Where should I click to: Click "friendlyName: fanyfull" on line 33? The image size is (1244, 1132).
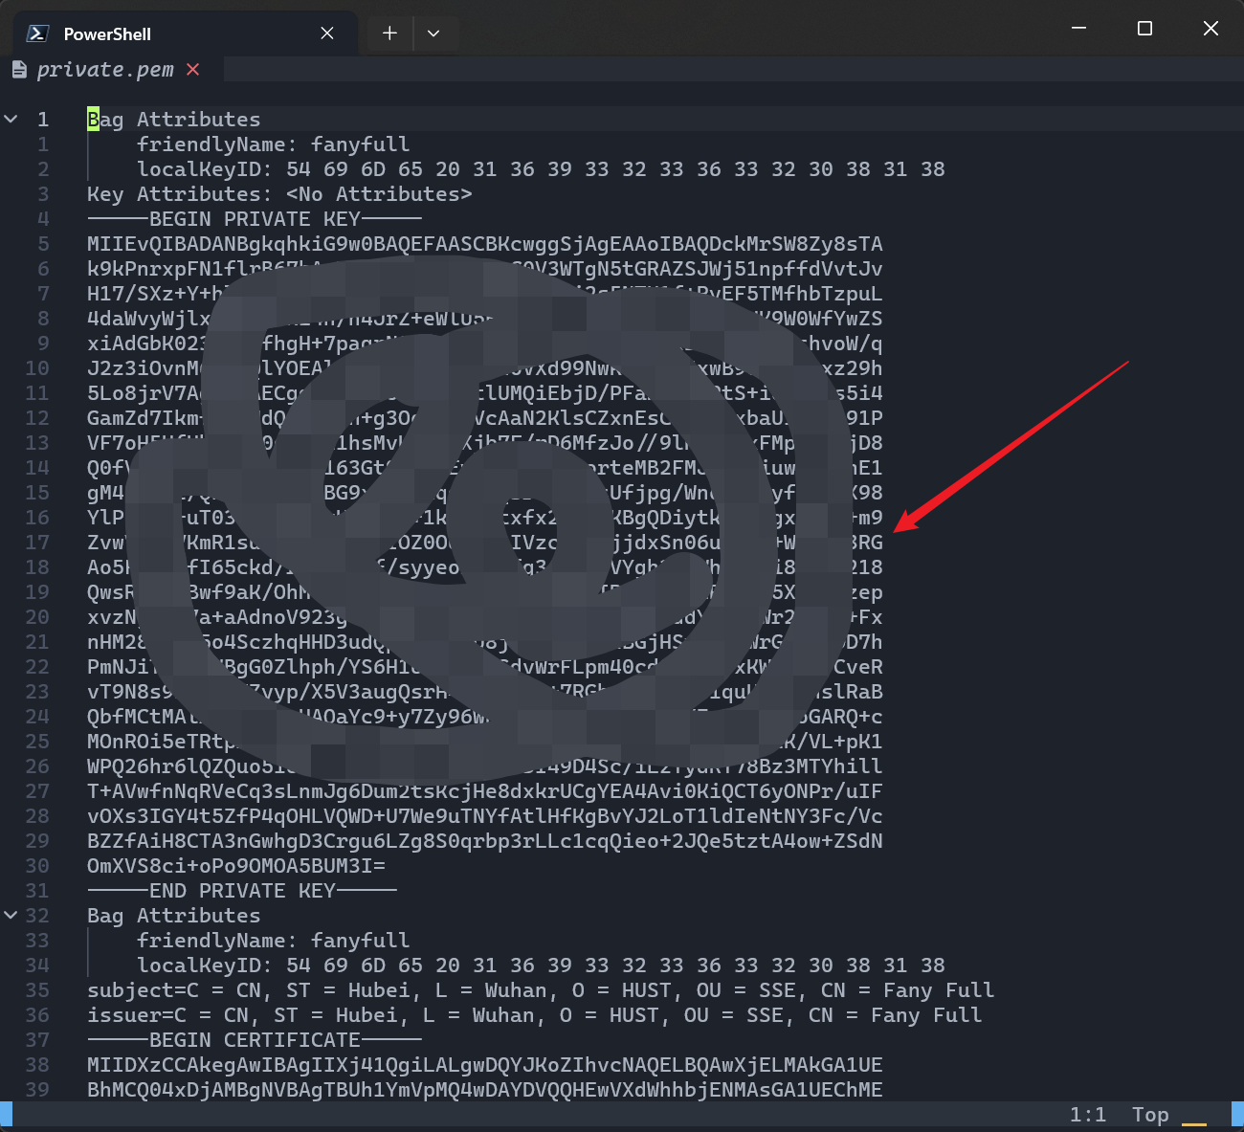[273, 941]
